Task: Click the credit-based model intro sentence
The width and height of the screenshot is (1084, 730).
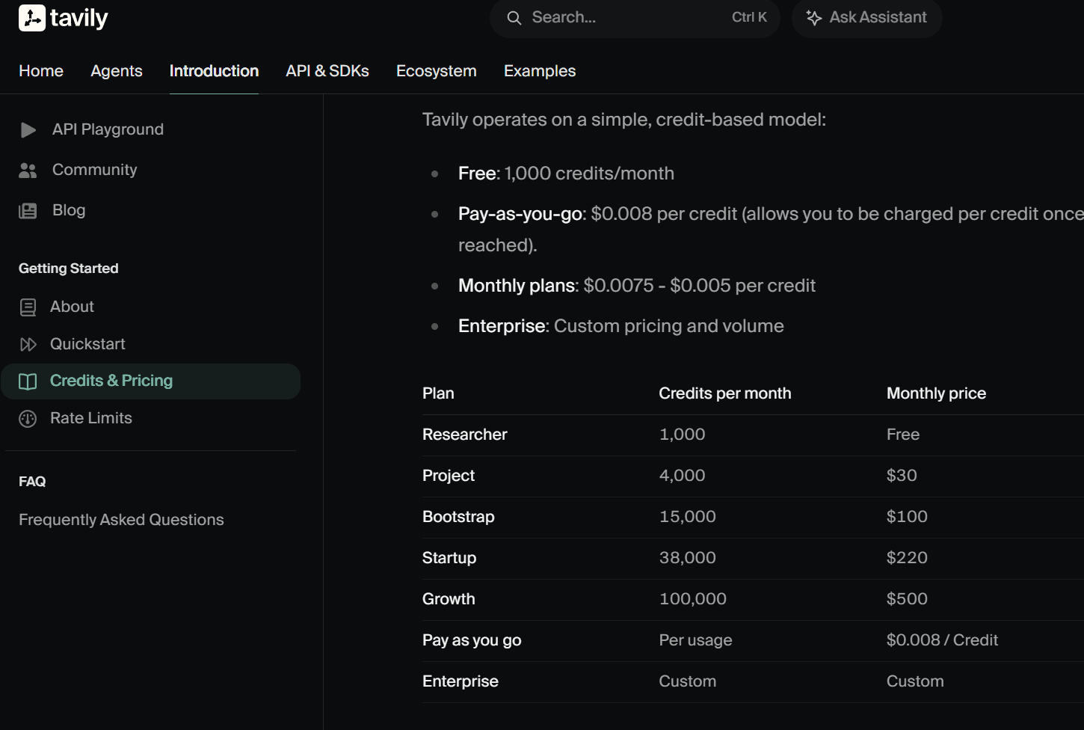Action: point(624,120)
